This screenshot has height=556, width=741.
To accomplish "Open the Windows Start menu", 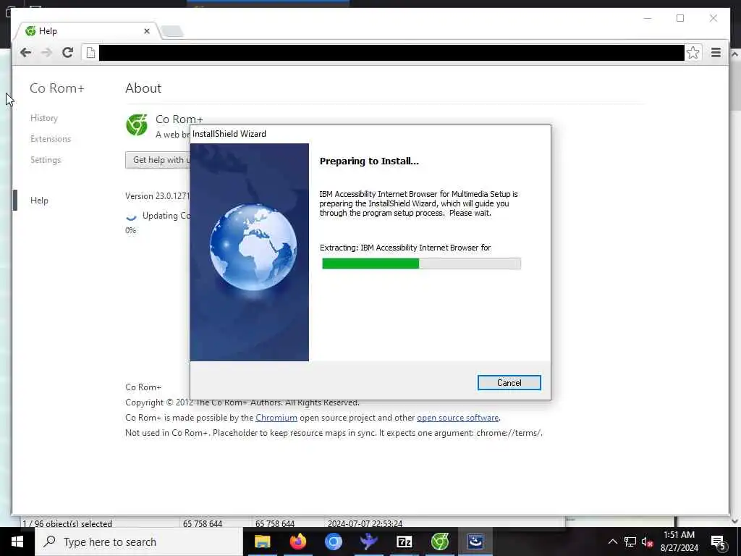I will (x=17, y=542).
